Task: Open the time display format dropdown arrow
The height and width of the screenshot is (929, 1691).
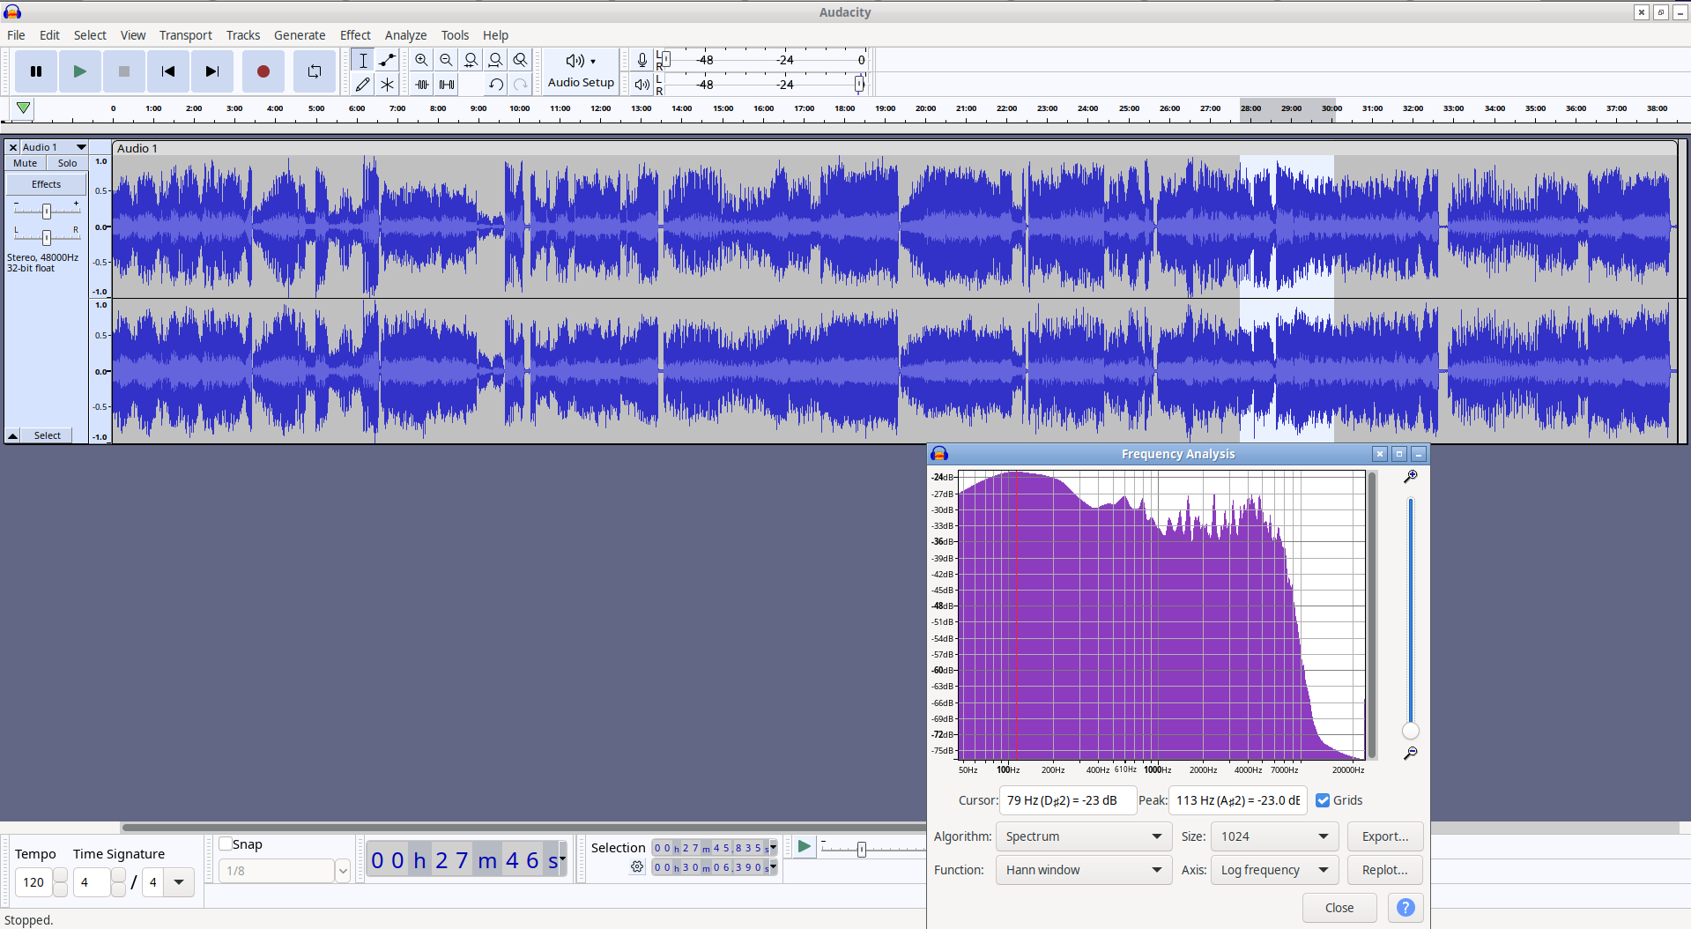Action: (x=562, y=859)
